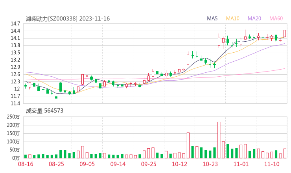Click the tallest volume bar above 200万
This screenshot has width=291, height=173.
(219, 140)
